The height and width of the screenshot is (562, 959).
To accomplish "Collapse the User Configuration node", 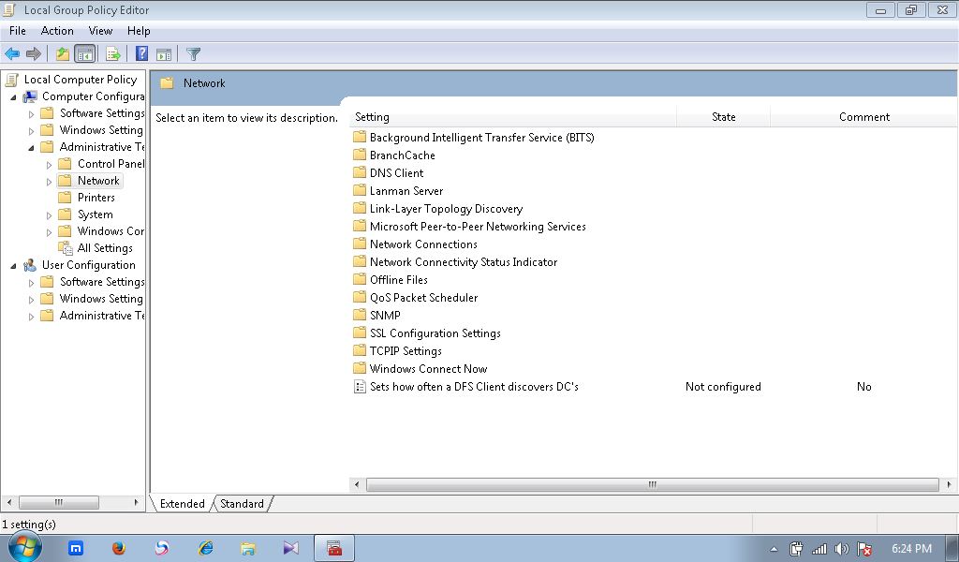I will click(13, 265).
